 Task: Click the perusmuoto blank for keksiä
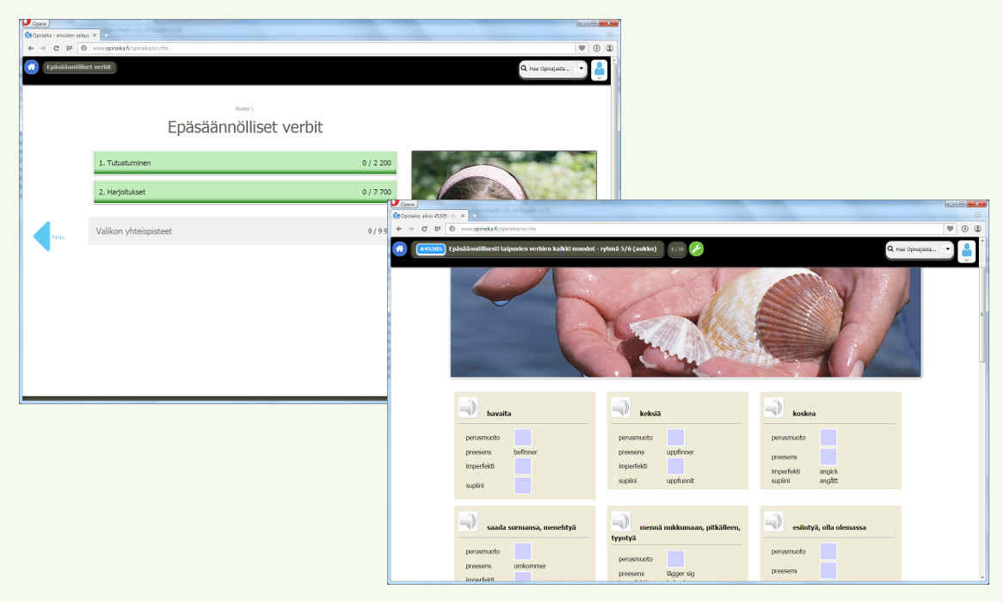tap(675, 438)
